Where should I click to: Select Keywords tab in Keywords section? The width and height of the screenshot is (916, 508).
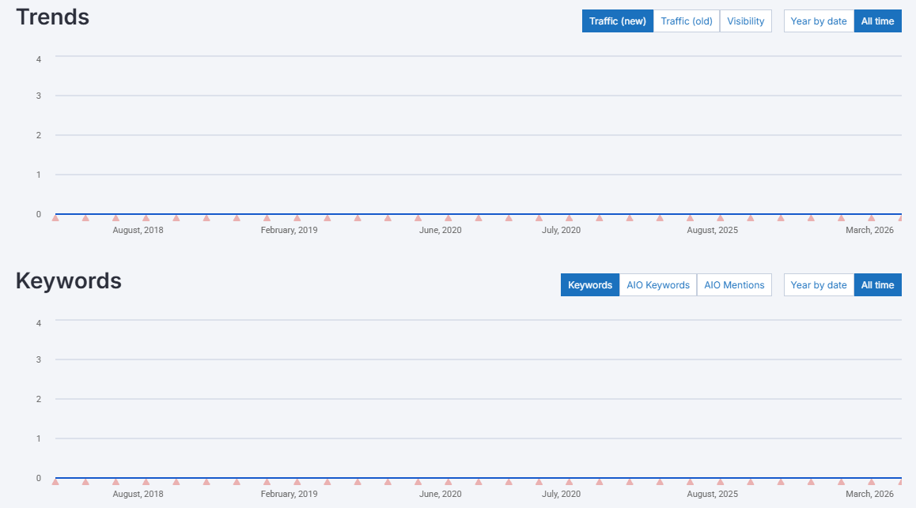click(x=590, y=285)
